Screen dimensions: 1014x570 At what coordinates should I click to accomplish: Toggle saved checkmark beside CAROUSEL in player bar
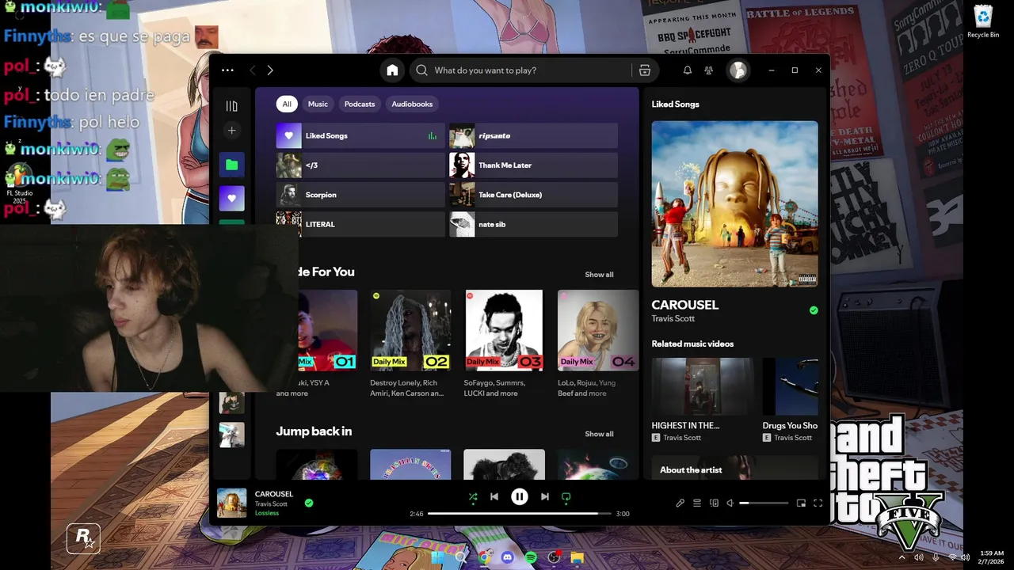pyautogui.click(x=309, y=503)
